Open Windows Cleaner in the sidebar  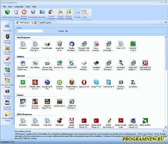click(x=7, y=94)
